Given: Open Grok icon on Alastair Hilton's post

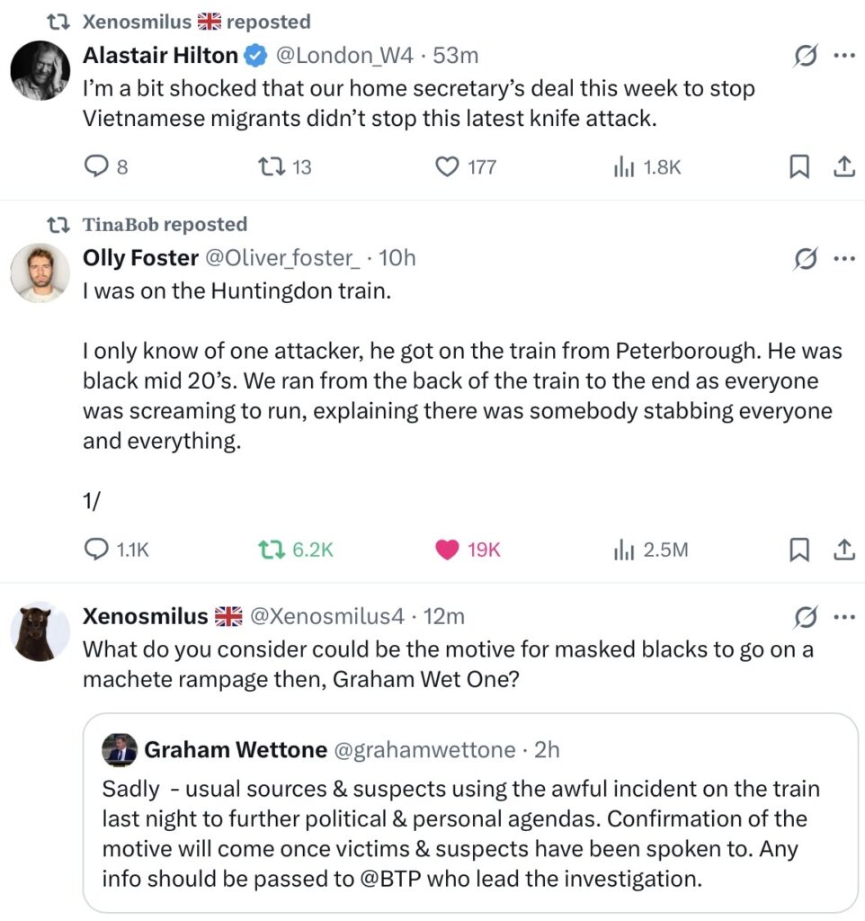Looking at the screenshot, I should (807, 57).
